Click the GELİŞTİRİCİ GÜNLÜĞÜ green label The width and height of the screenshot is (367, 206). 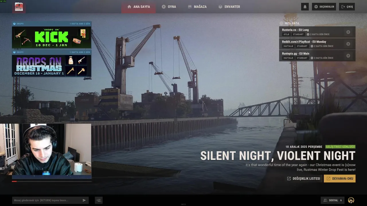pyautogui.click(x=340, y=147)
